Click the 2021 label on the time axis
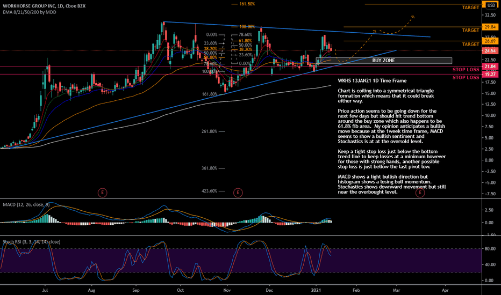501x295 pixels. click(316, 290)
